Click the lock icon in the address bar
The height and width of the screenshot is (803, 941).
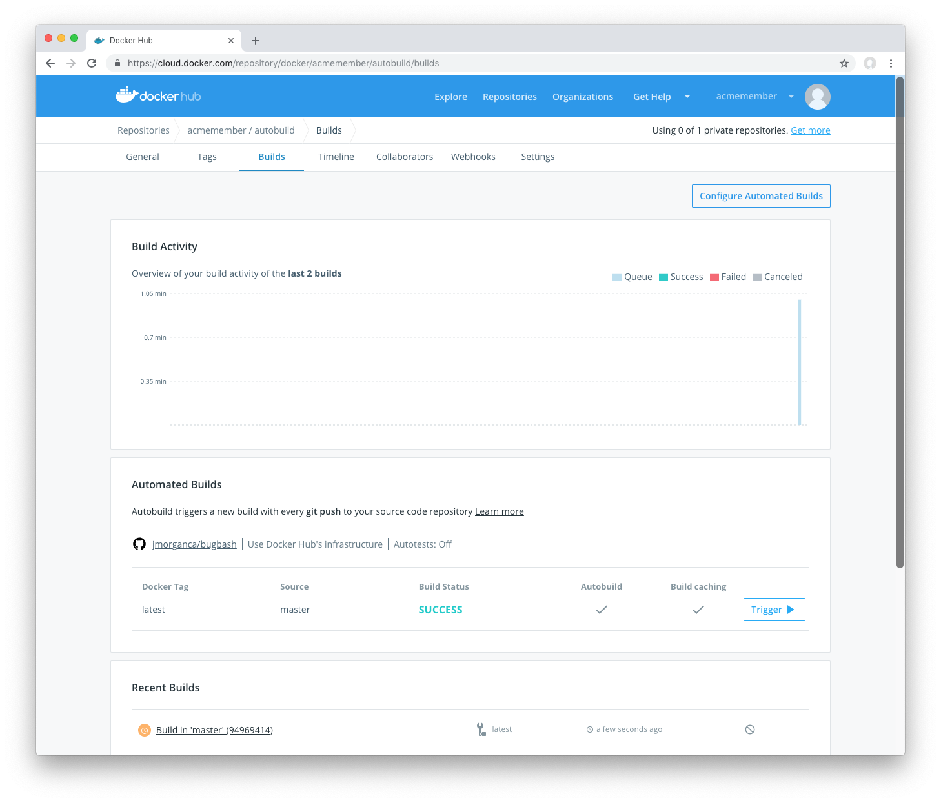117,63
